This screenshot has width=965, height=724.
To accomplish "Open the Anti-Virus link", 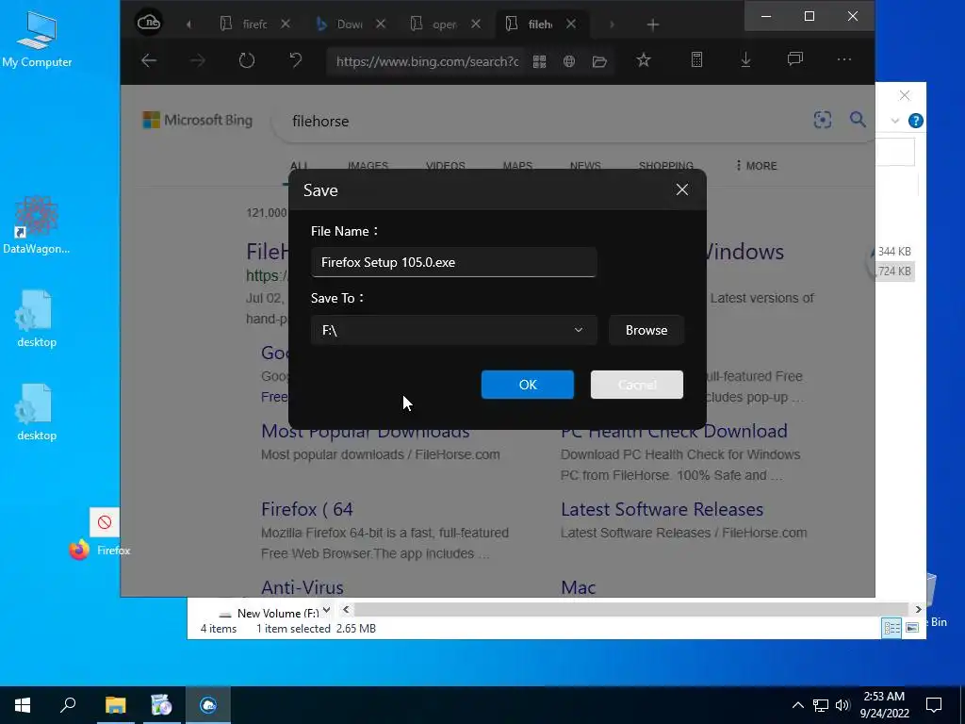I will [303, 586].
